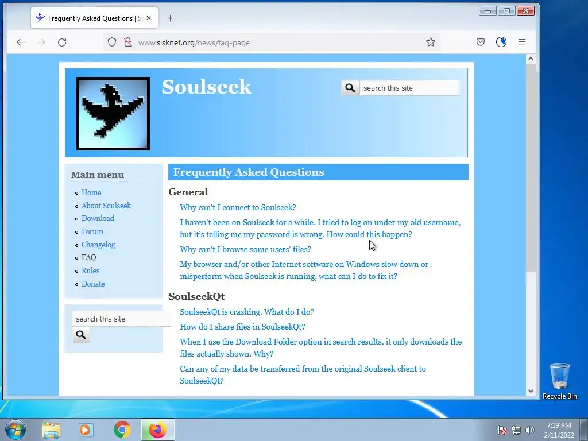Image resolution: width=588 pixels, height=441 pixels.
Task: Open the Recycle Bin desktop icon
Action: (x=559, y=381)
